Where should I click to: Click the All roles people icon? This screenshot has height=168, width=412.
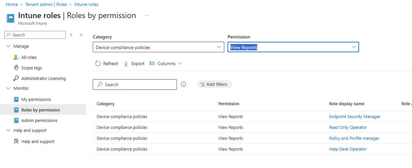pos(16,57)
